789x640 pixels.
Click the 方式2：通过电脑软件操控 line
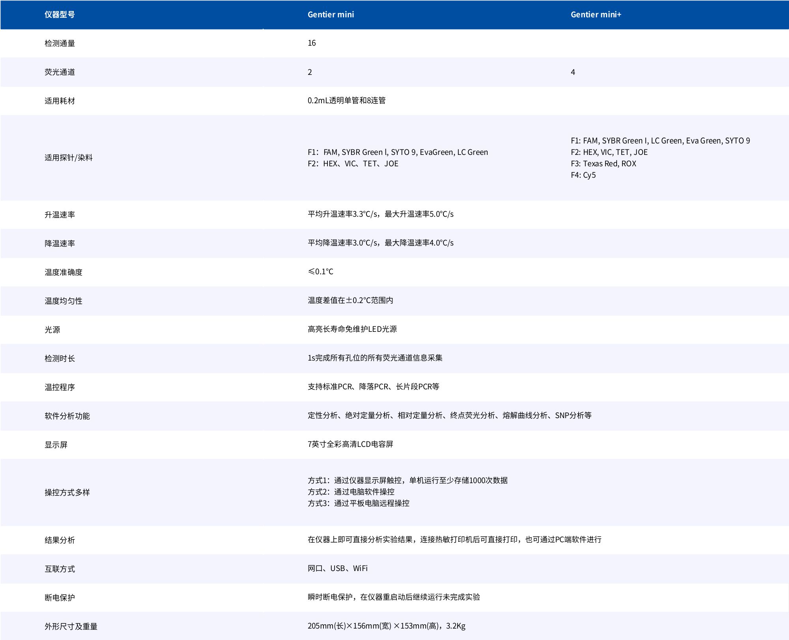coord(351,492)
